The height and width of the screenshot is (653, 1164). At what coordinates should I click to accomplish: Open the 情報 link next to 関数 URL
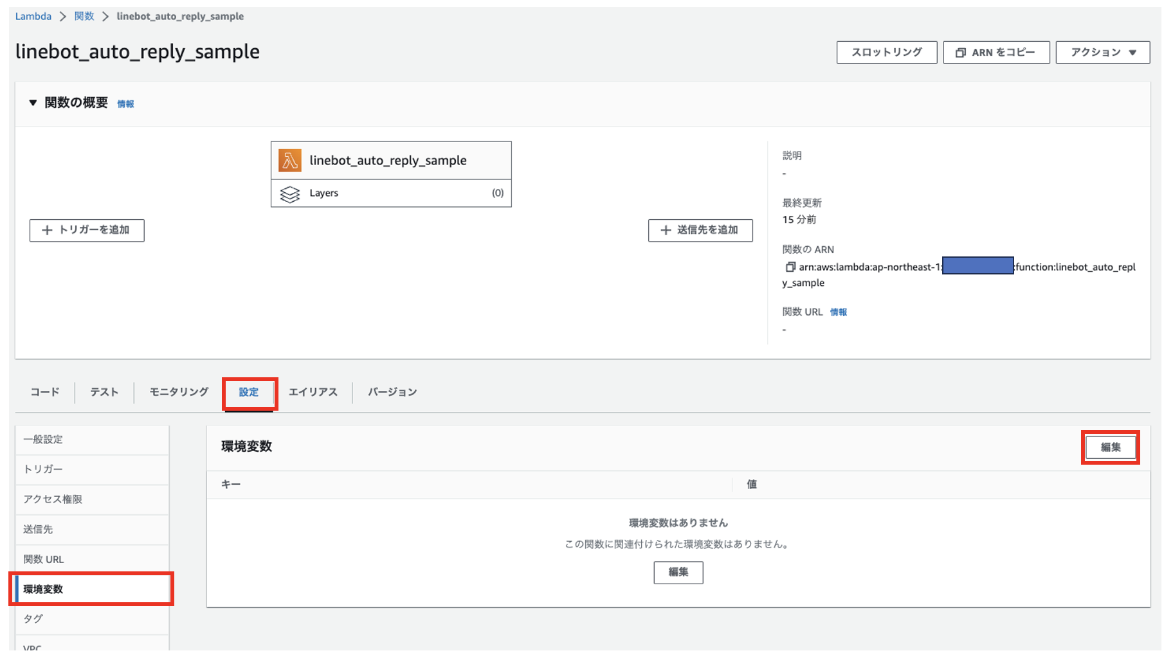click(x=839, y=312)
